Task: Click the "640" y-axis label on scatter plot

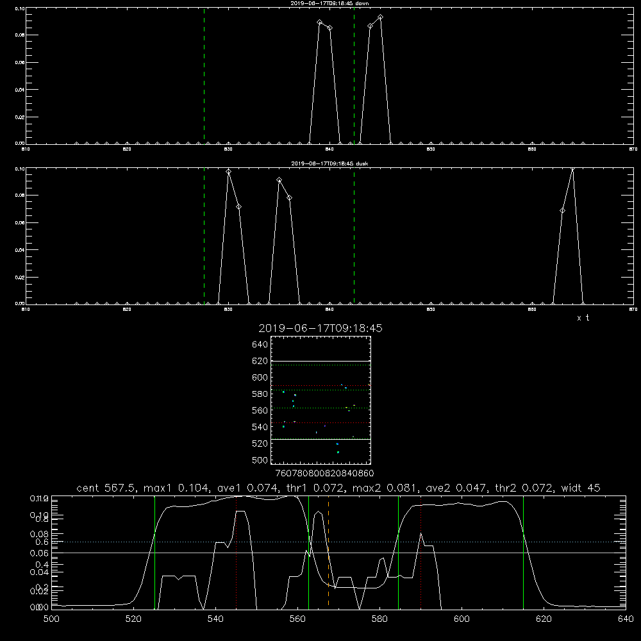Action: tap(260, 345)
